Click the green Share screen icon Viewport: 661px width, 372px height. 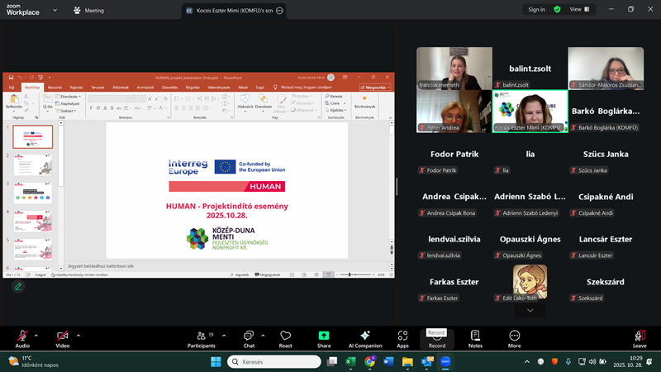pos(324,336)
